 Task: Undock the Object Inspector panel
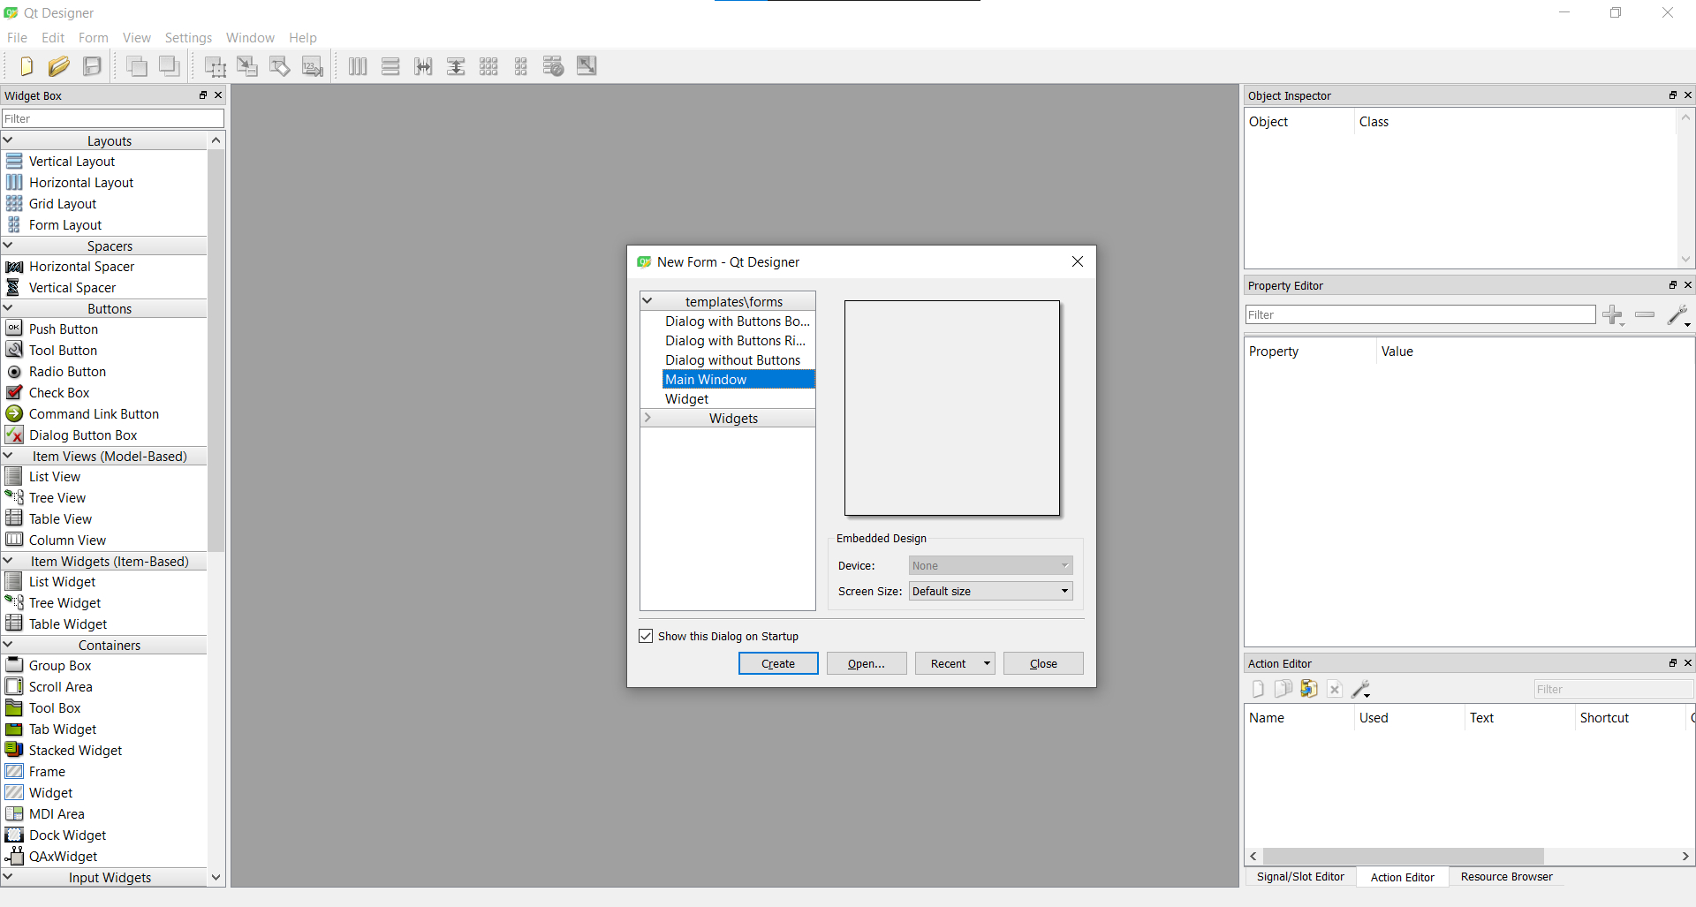coord(1671,95)
